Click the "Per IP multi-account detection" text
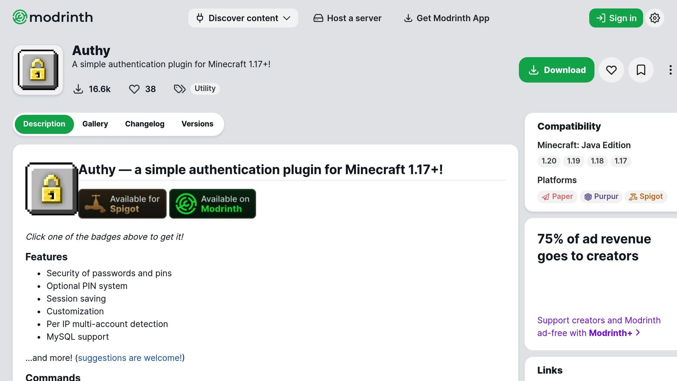 [107, 324]
